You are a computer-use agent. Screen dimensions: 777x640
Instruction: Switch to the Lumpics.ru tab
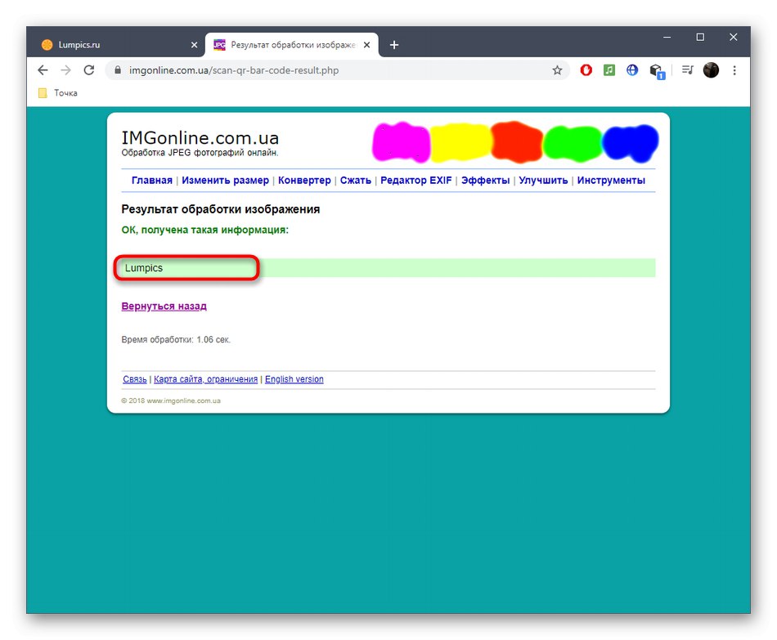pyautogui.click(x=117, y=45)
